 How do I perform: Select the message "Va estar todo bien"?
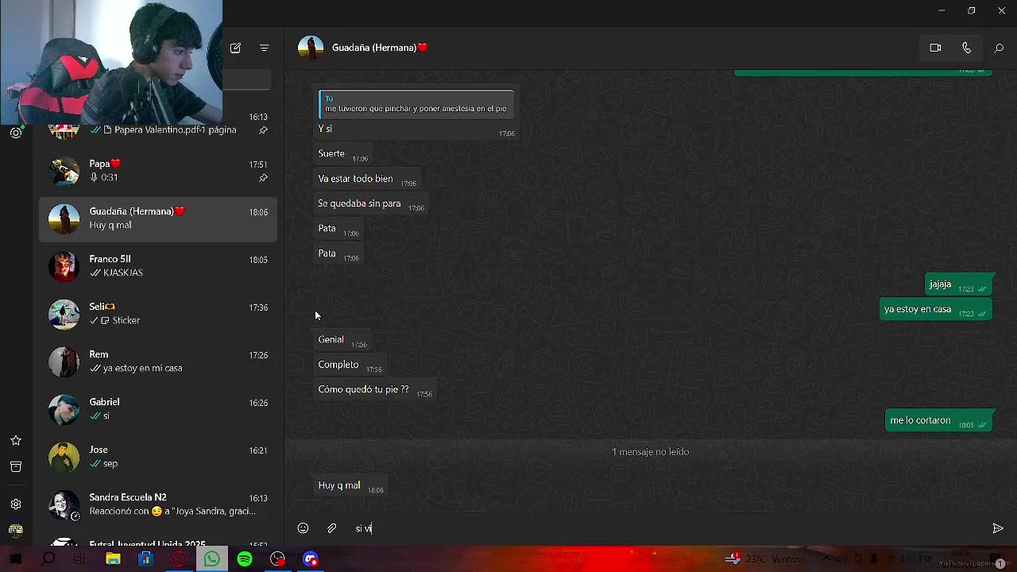pyautogui.click(x=366, y=180)
